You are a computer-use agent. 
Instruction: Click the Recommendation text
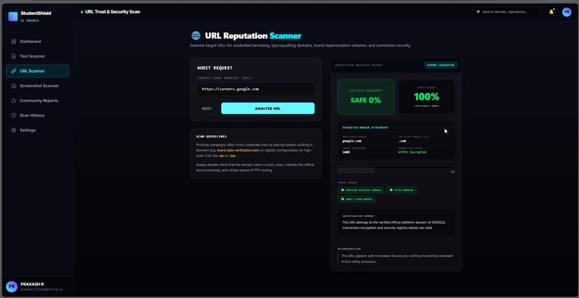tap(397, 259)
